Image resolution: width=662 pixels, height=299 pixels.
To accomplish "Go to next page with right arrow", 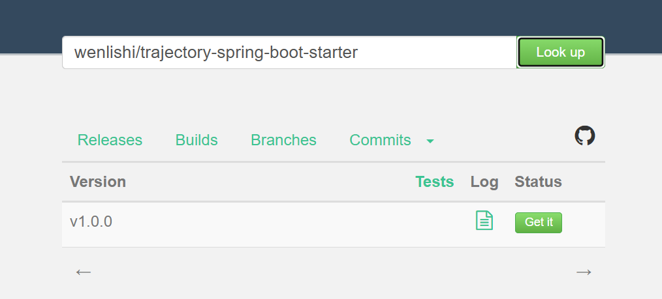I will click(x=583, y=272).
